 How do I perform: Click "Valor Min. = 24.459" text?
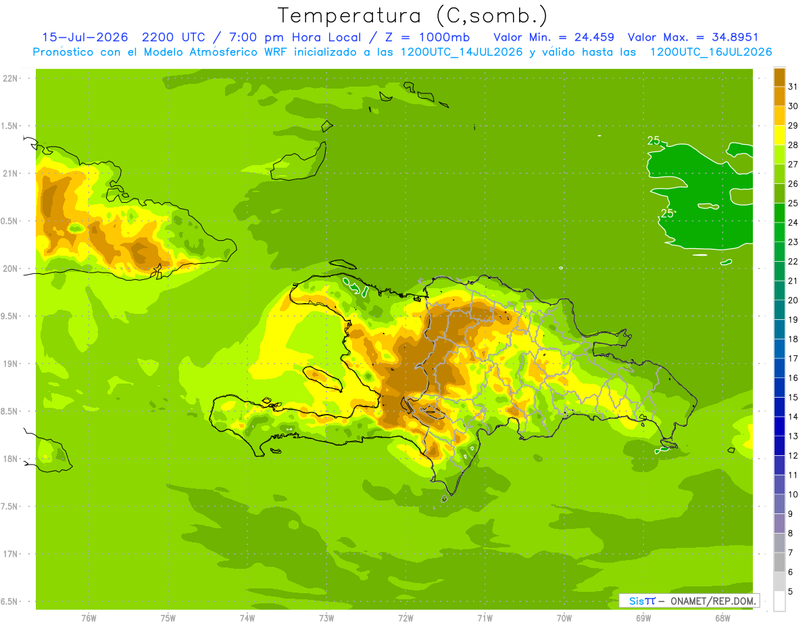pos(554,37)
